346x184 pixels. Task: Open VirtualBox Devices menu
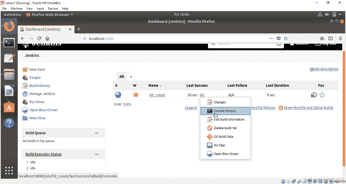pyautogui.click(x=53, y=8)
